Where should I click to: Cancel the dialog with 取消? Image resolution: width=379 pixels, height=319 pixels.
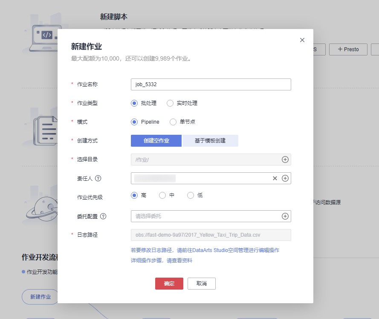[x=201, y=283]
